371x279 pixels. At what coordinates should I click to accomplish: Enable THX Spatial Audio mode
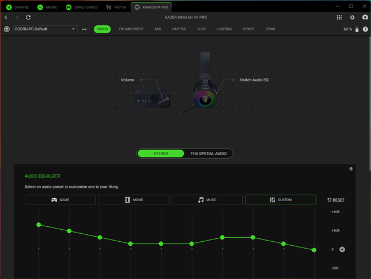pyautogui.click(x=208, y=154)
